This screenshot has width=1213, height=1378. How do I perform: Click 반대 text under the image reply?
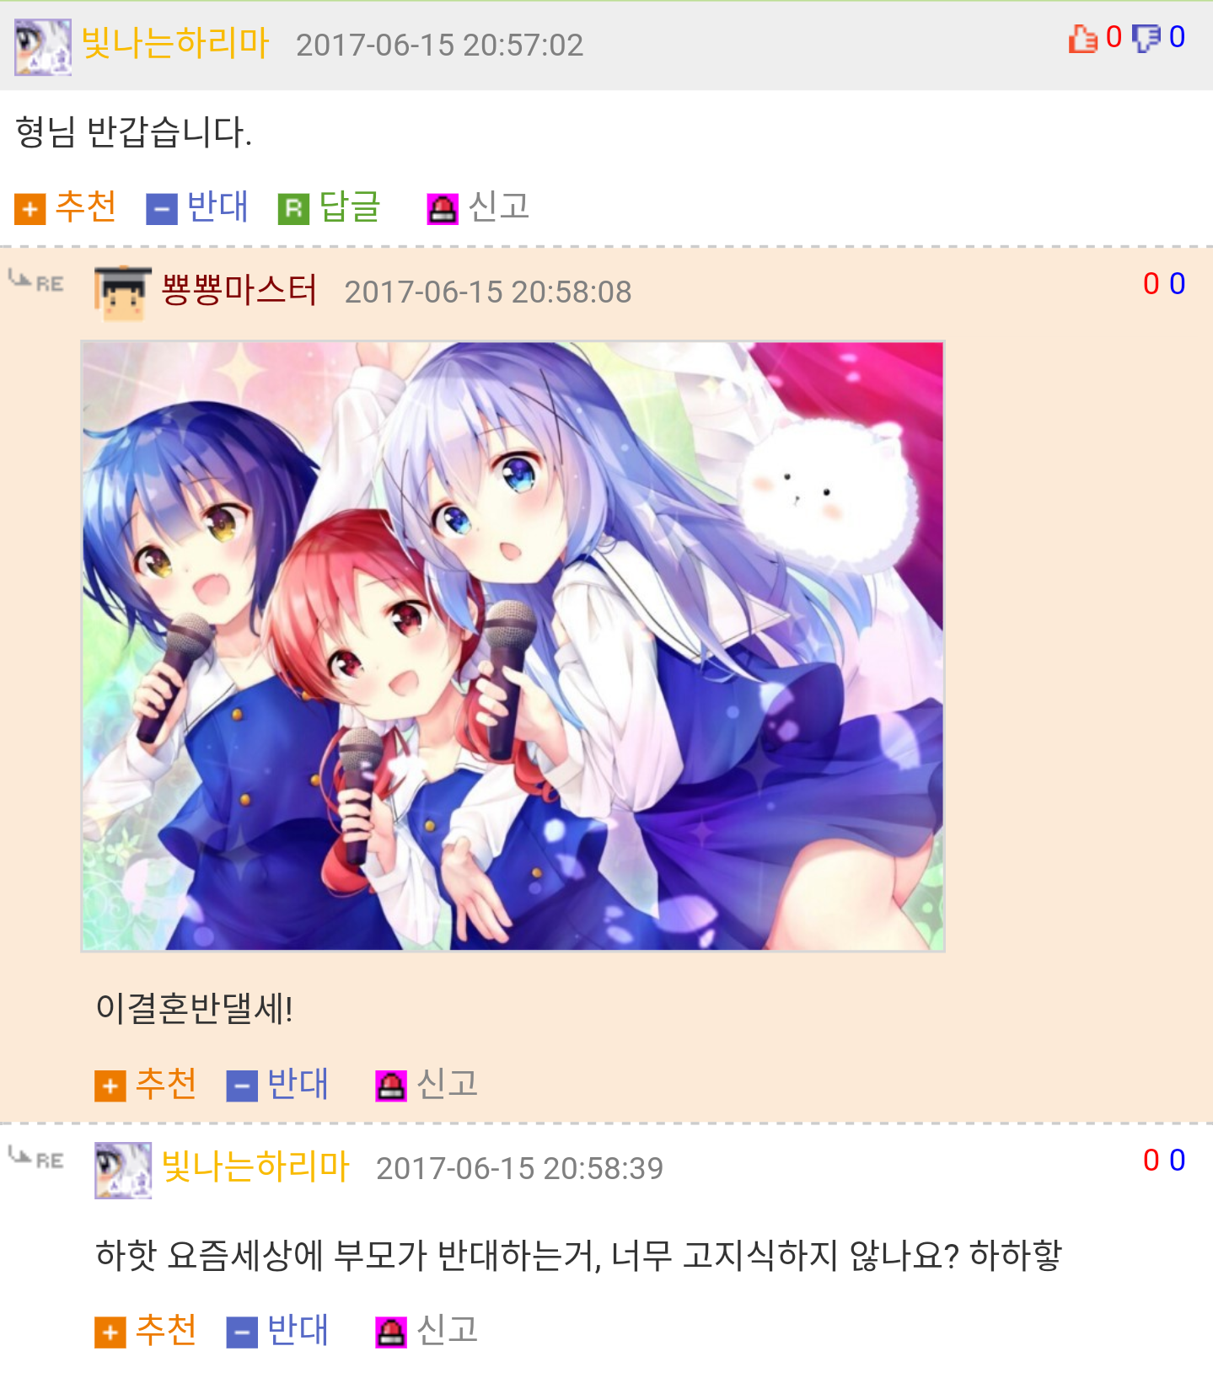coord(298,1084)
